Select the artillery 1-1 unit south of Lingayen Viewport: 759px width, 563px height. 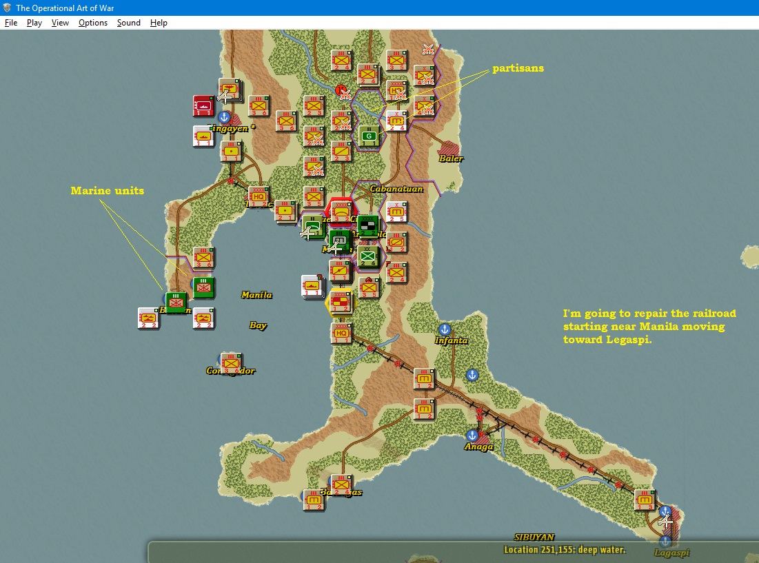pos(231,151)
